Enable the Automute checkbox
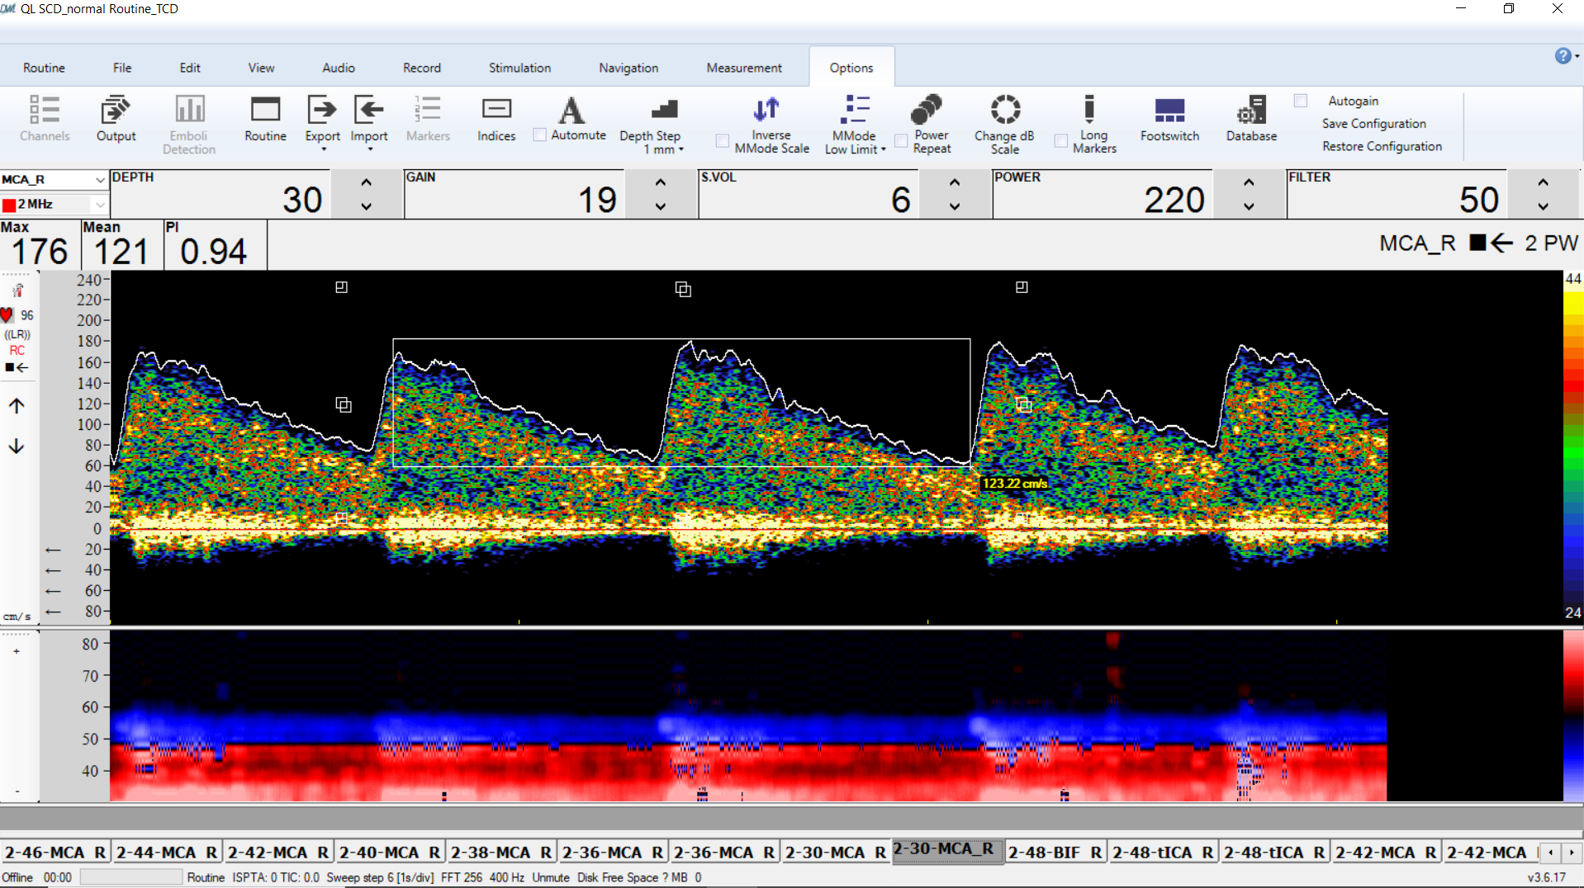1584x888 pixels. coord(539,135)
